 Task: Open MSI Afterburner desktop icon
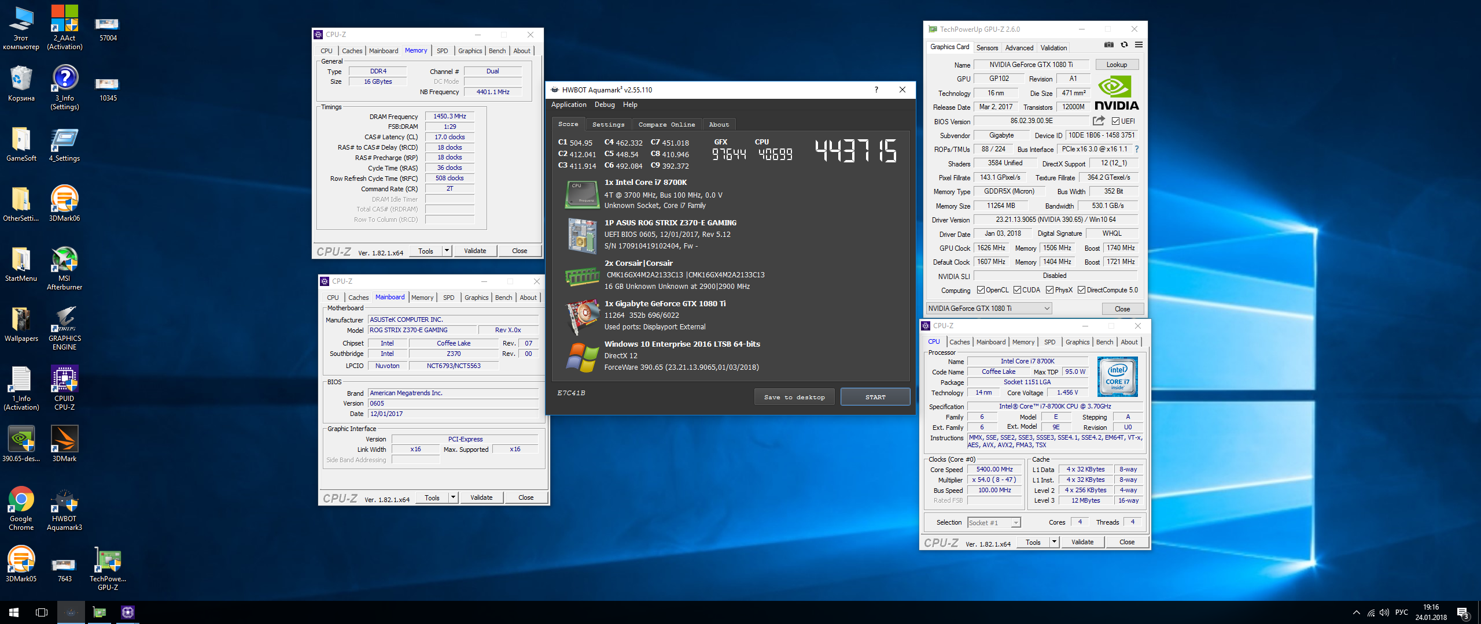64,268
